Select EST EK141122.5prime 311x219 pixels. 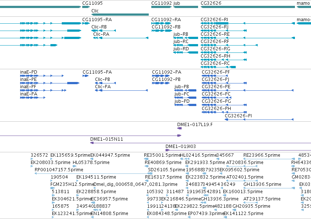(243, 214)
